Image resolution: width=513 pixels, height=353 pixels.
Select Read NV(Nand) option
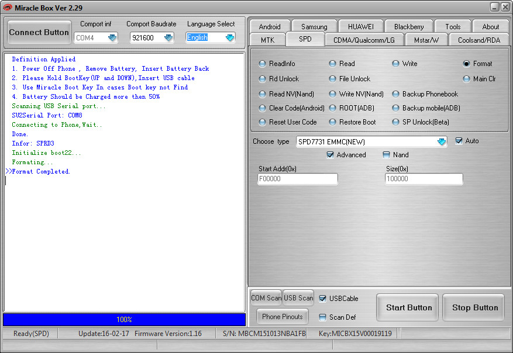pos(286,94)
